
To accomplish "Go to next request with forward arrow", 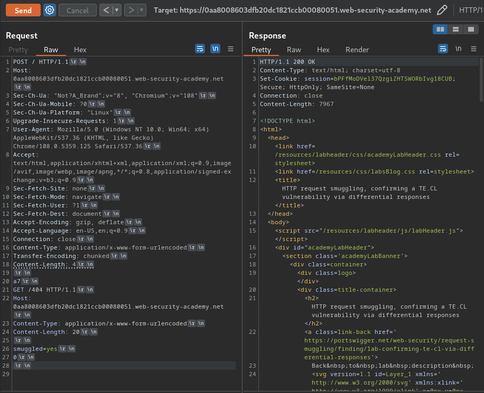I will click(131, 10).
